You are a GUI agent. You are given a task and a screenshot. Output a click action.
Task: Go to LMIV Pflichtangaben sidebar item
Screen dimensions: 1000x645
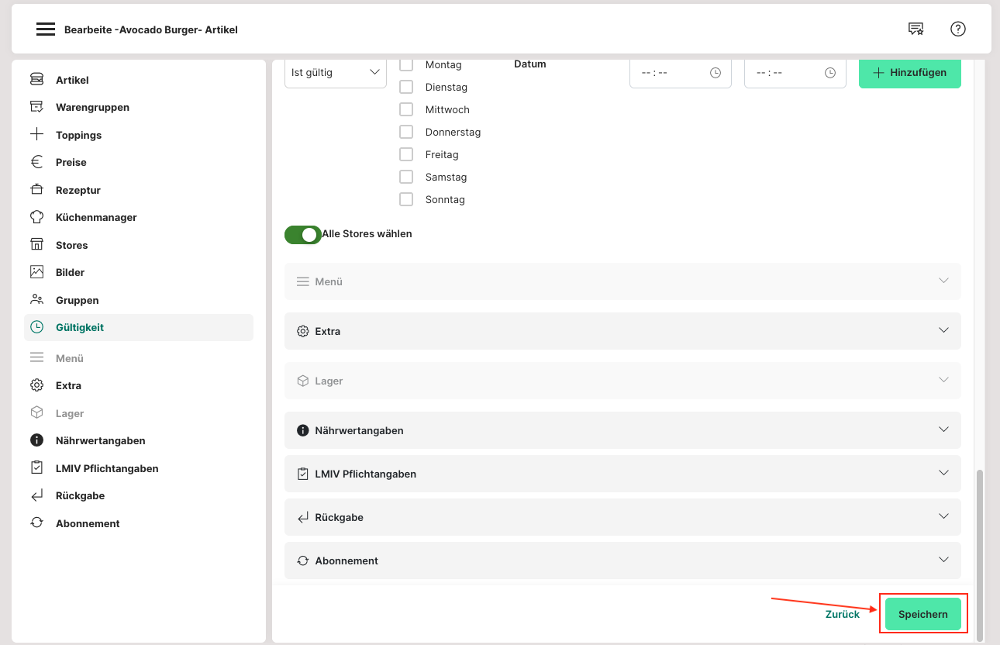tap(107, 468)
